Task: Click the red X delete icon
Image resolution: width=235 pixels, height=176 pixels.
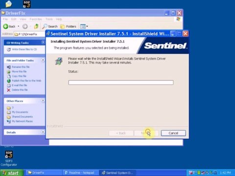Action: click(x=9, y=90)
